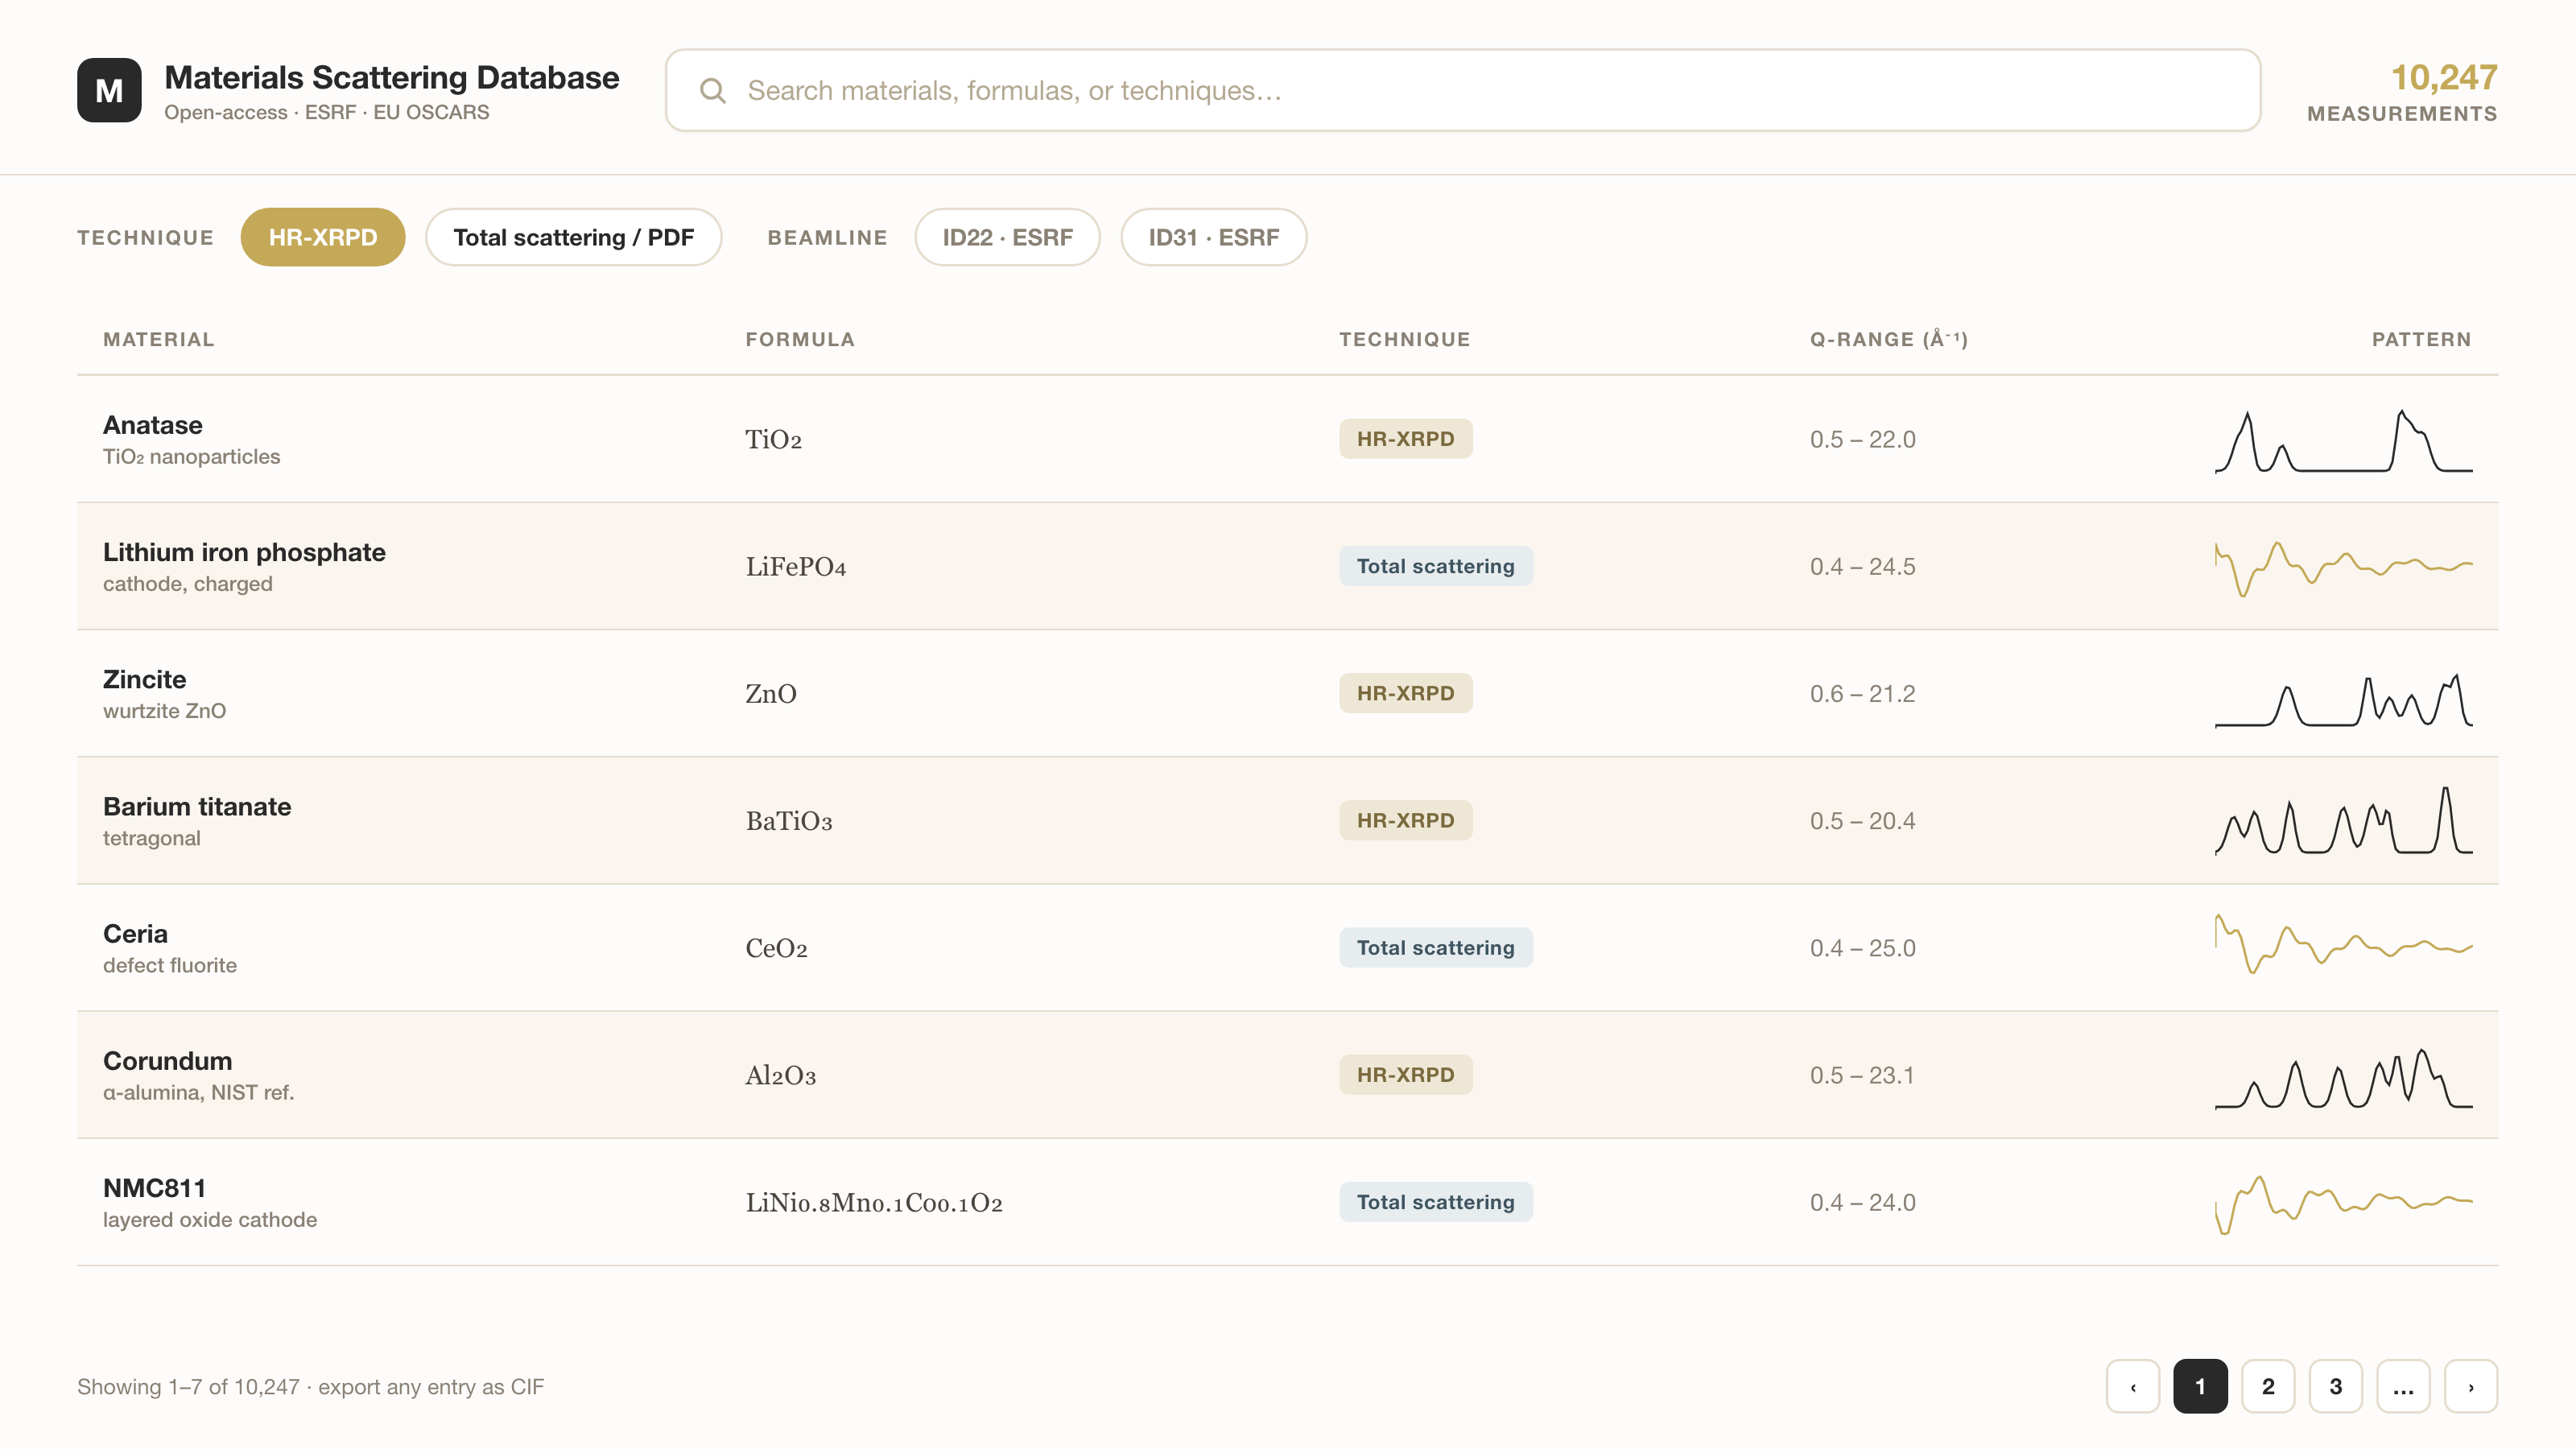Click the 0.4 – 24.0 Q-range value

pos(1862,1201)
